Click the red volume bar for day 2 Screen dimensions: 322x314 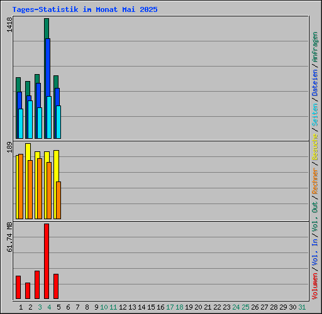(28, 291)
